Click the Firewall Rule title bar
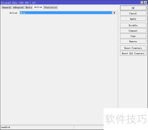Viewport: 148px width, 130px height. (x=69, y=2)
